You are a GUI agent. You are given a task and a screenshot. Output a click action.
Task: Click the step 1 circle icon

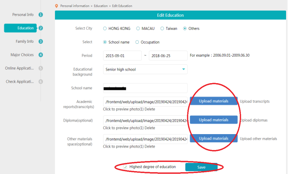tap(41, 14)
